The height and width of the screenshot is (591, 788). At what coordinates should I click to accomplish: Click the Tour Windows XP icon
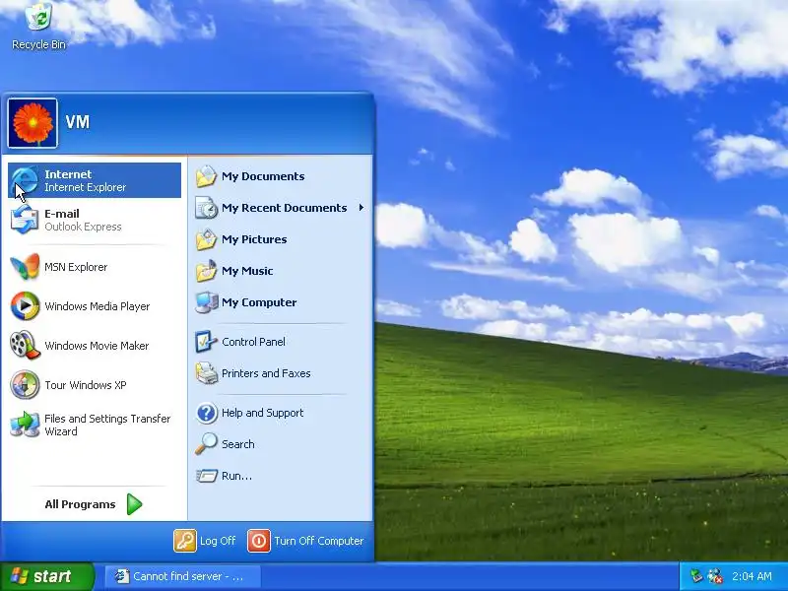click(x=25, y=384)
